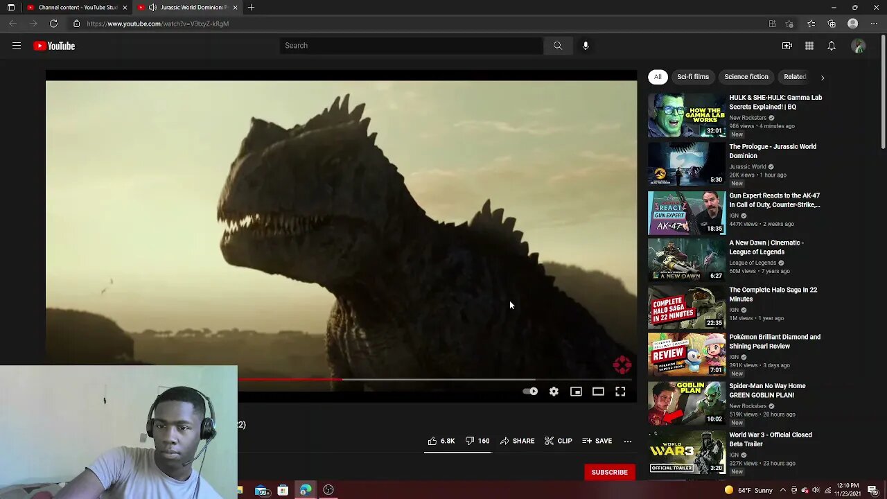887x499 pixels.
Task: Show hidden system tray icons
Action: 782,491
